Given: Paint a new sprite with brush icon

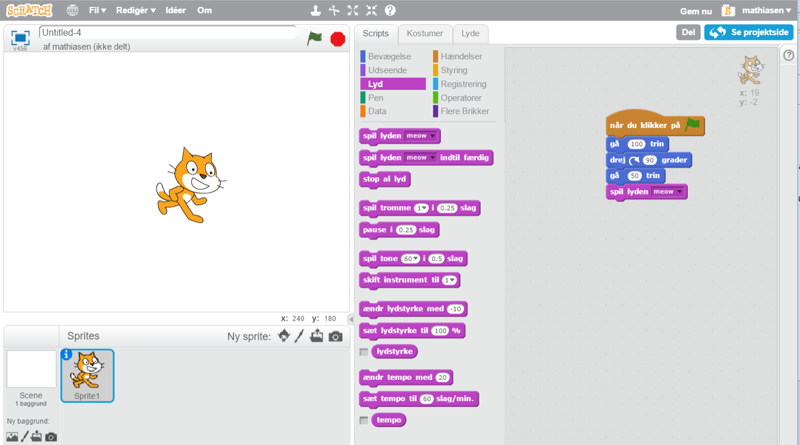Looking at the screenshot, I should click(x=299, y=337).
